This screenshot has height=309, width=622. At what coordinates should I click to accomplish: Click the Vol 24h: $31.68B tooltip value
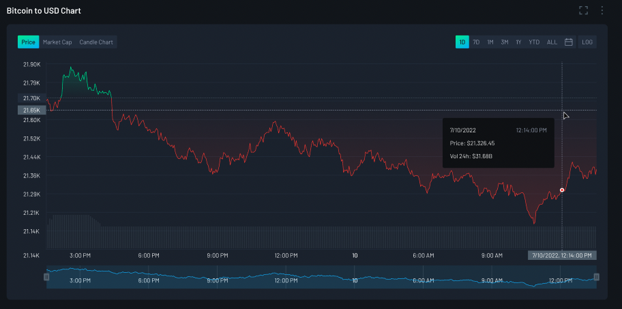(x=471, y=156)
